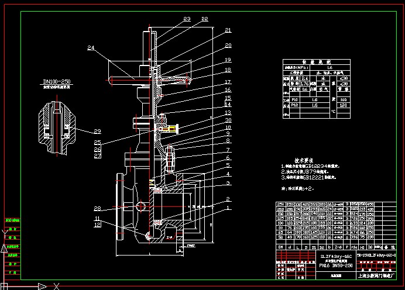
Task: Click the yellow bolt near part 13
Action: click(171, 127)
